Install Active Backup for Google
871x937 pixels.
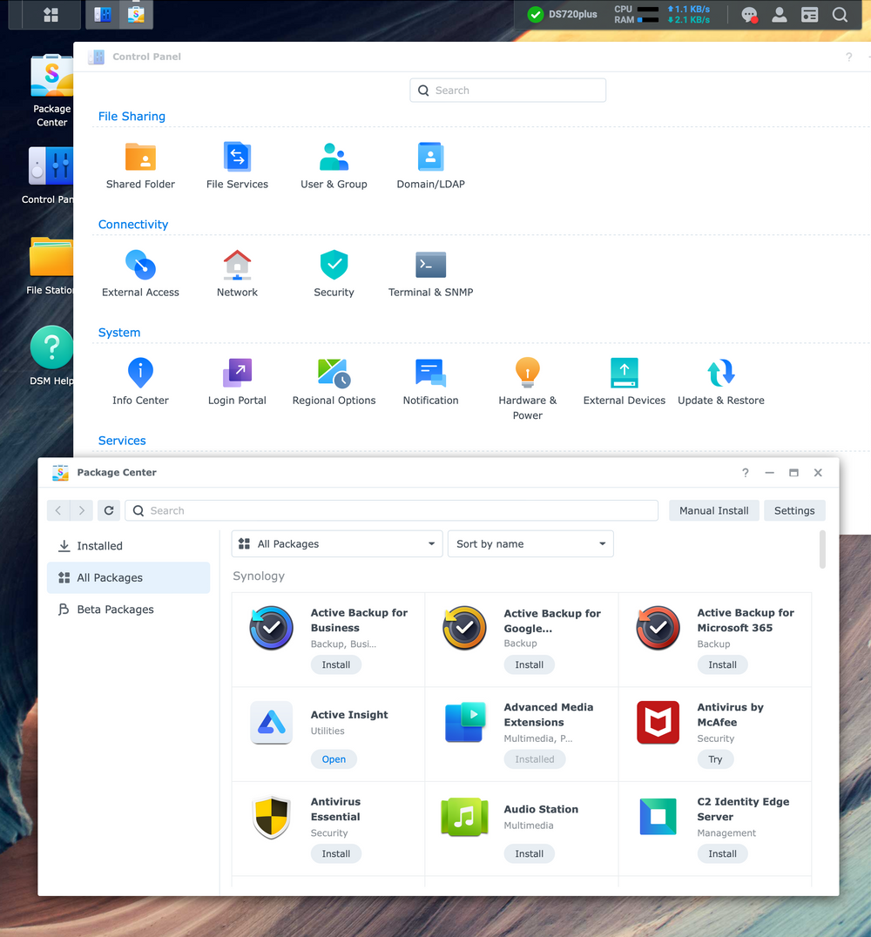pos(529,664)
